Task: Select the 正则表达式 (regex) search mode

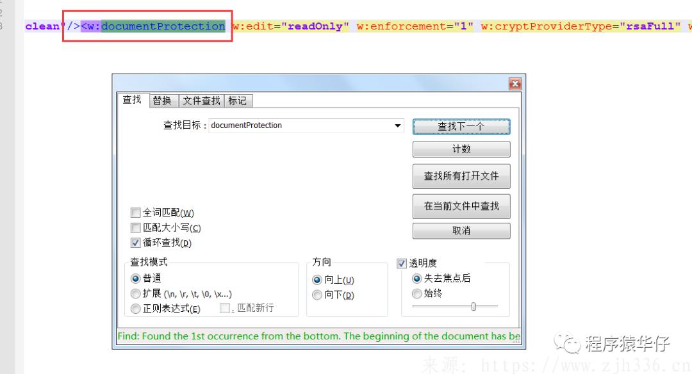Action: click(x=135, y=308)
